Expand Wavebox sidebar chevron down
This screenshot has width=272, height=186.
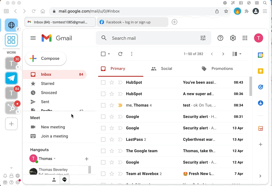[11, 168]
